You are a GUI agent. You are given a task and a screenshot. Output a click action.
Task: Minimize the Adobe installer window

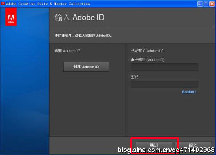point(200,4)
